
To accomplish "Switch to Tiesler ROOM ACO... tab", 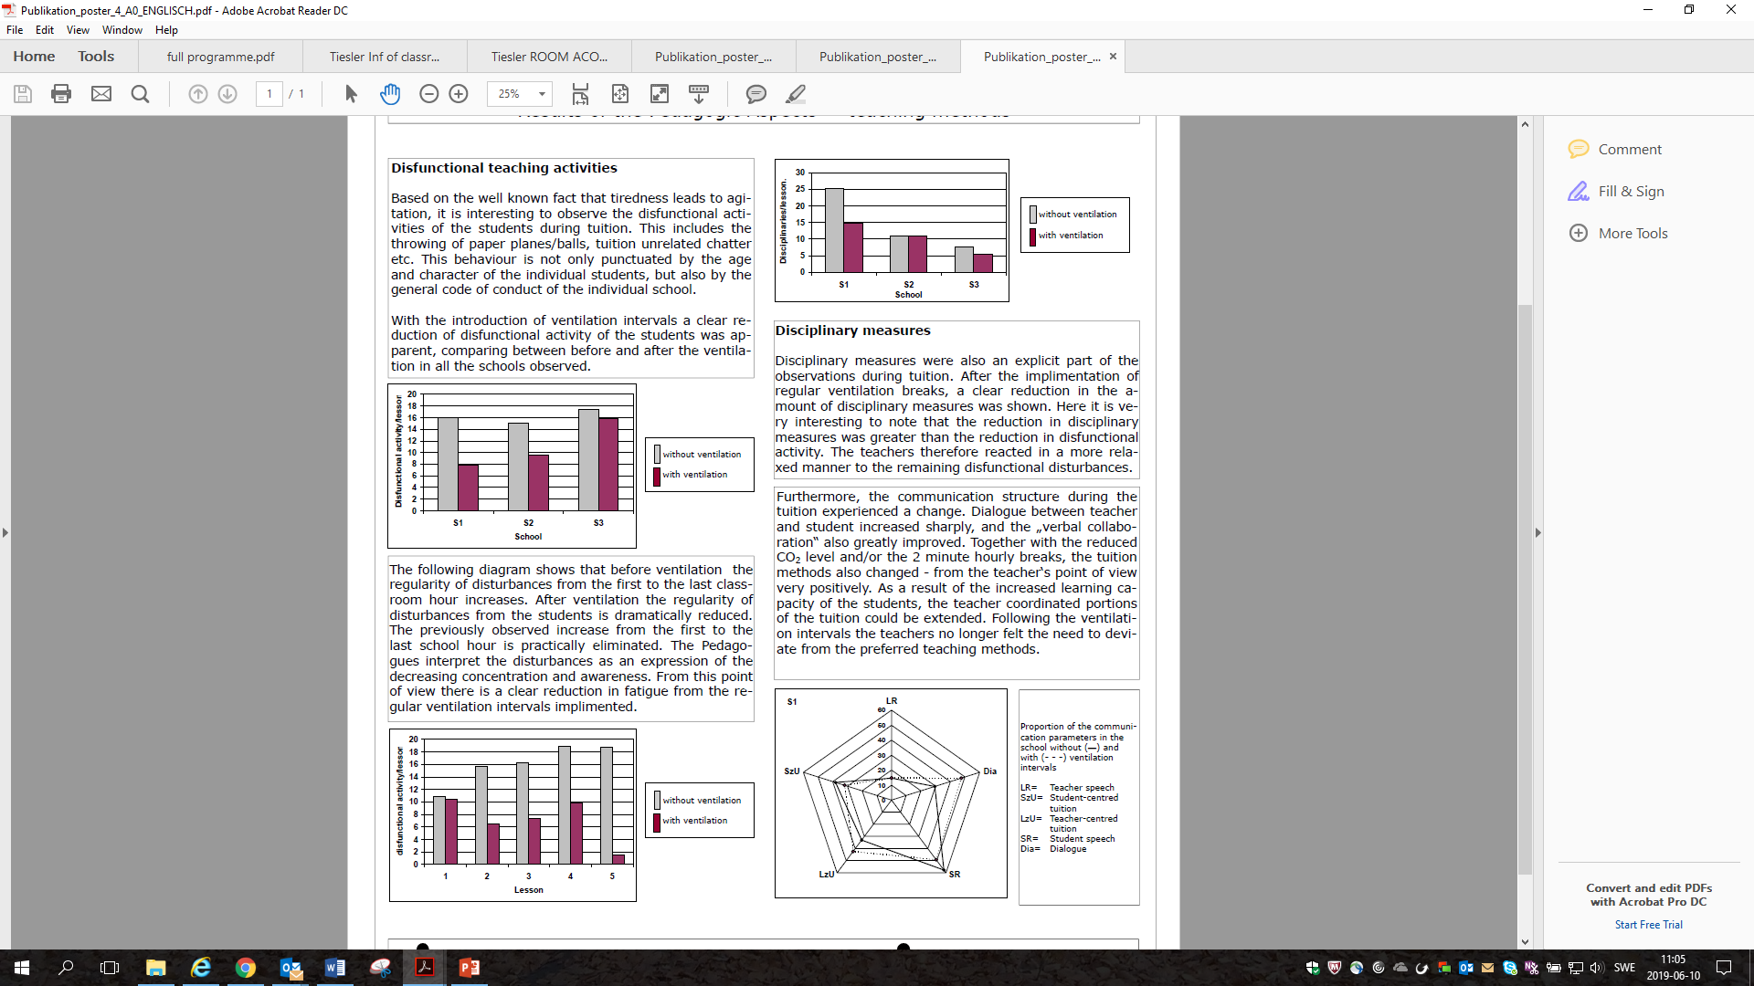I will [549, 57].
